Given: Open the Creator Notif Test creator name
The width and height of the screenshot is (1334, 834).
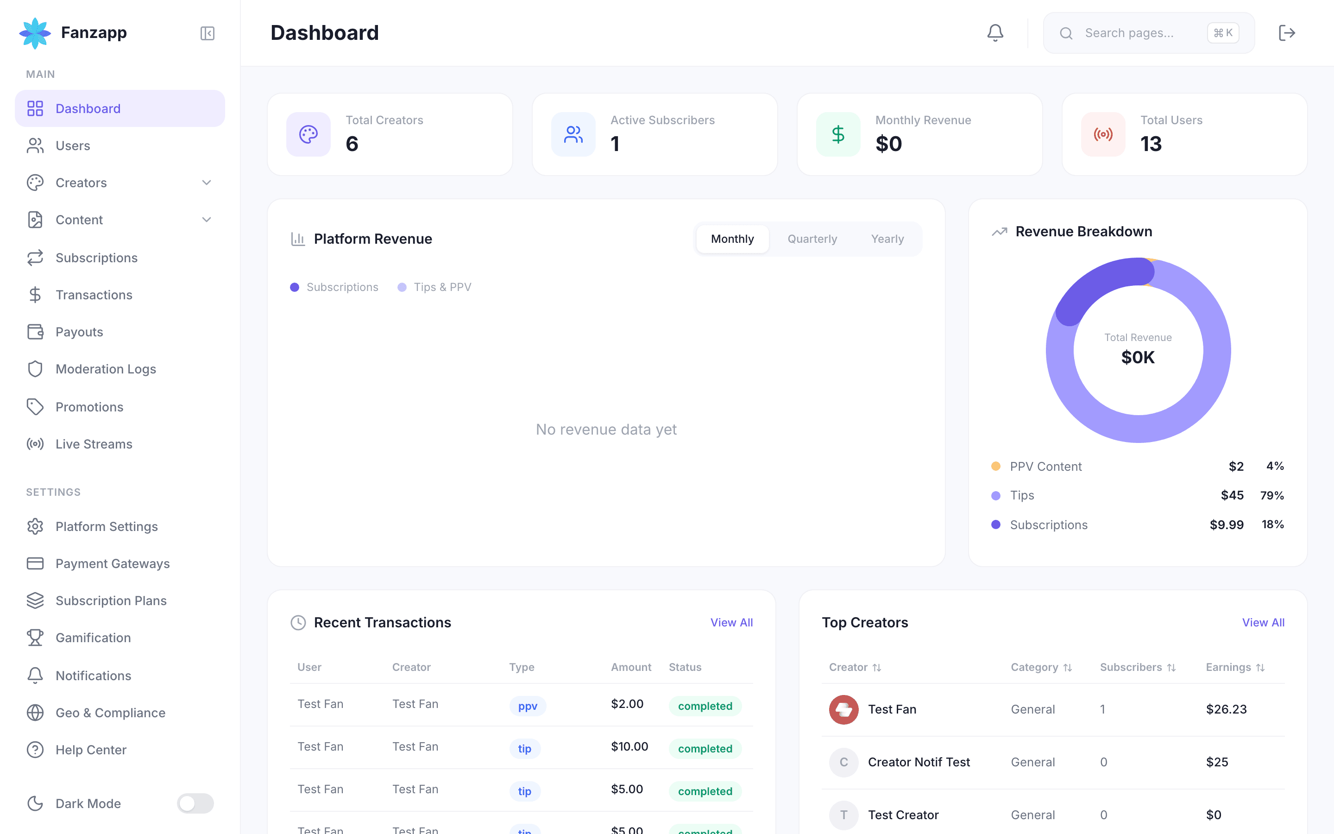Looking at the screenshot, I should [x=919, y=762].
